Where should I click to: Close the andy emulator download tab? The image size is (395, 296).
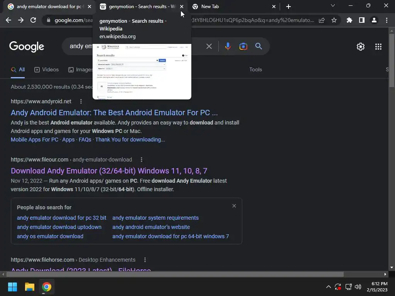[x=89, y=7]
